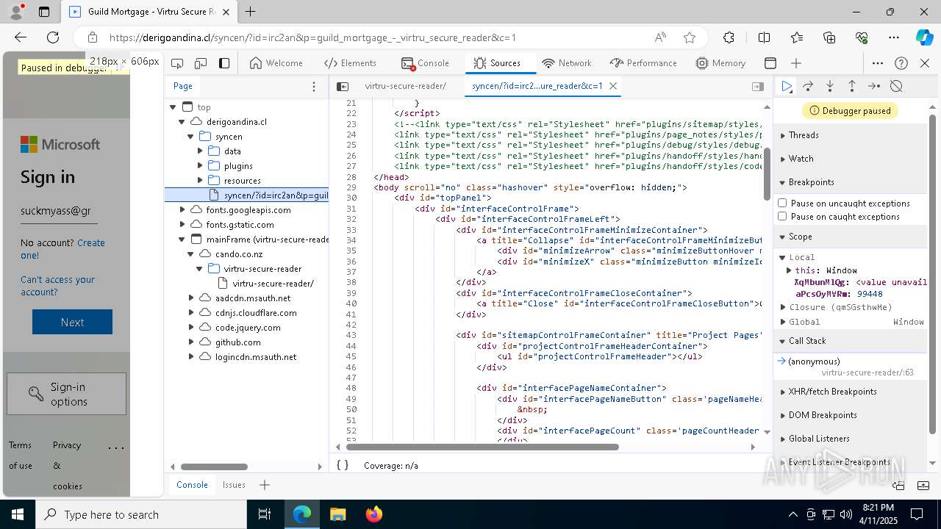Open the Memory tab

pos(720,63)
